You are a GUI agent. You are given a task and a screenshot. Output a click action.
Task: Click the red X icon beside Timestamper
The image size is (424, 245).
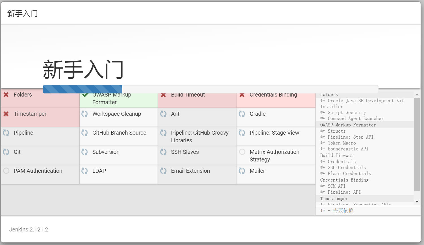[x=6, y=114]
